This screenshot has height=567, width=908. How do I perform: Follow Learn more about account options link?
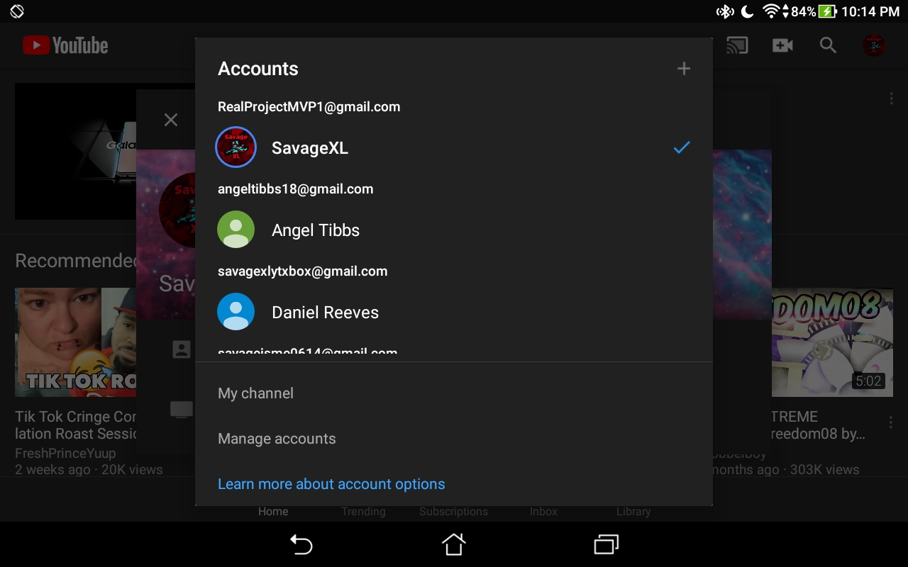(331, 484)
